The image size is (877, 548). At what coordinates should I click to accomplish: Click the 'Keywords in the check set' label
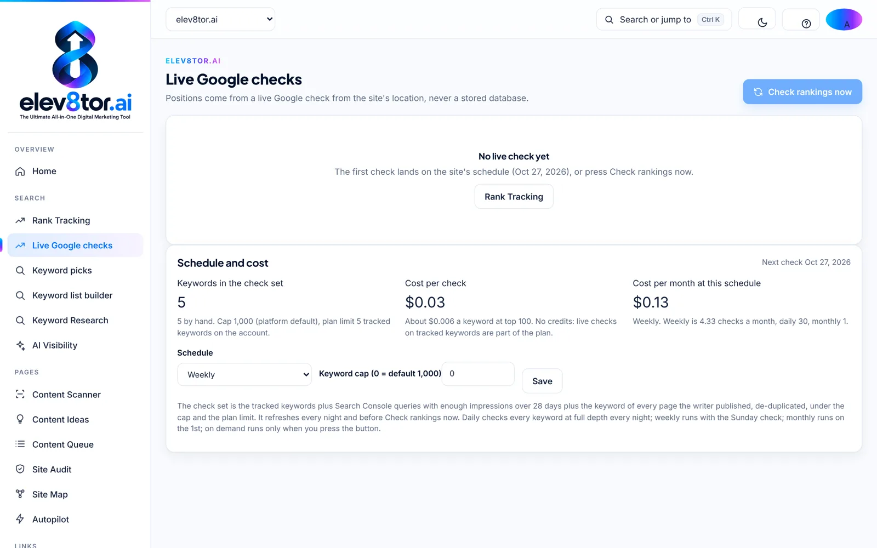point(230,283)
